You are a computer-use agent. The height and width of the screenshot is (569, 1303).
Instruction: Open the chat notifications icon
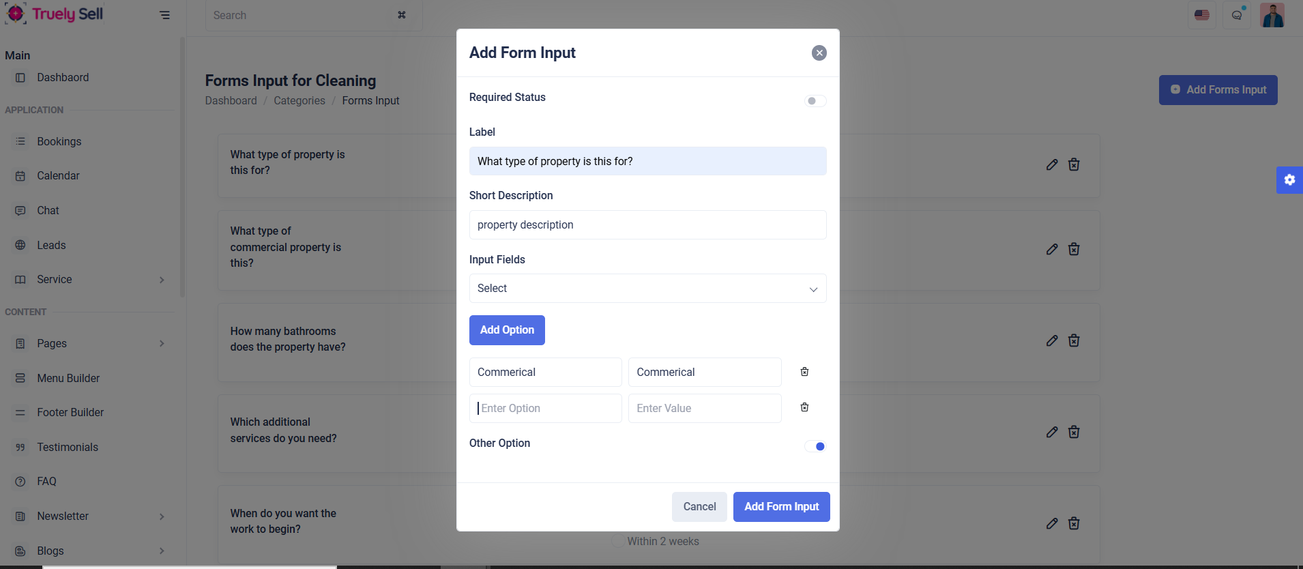pos(1237,15)
